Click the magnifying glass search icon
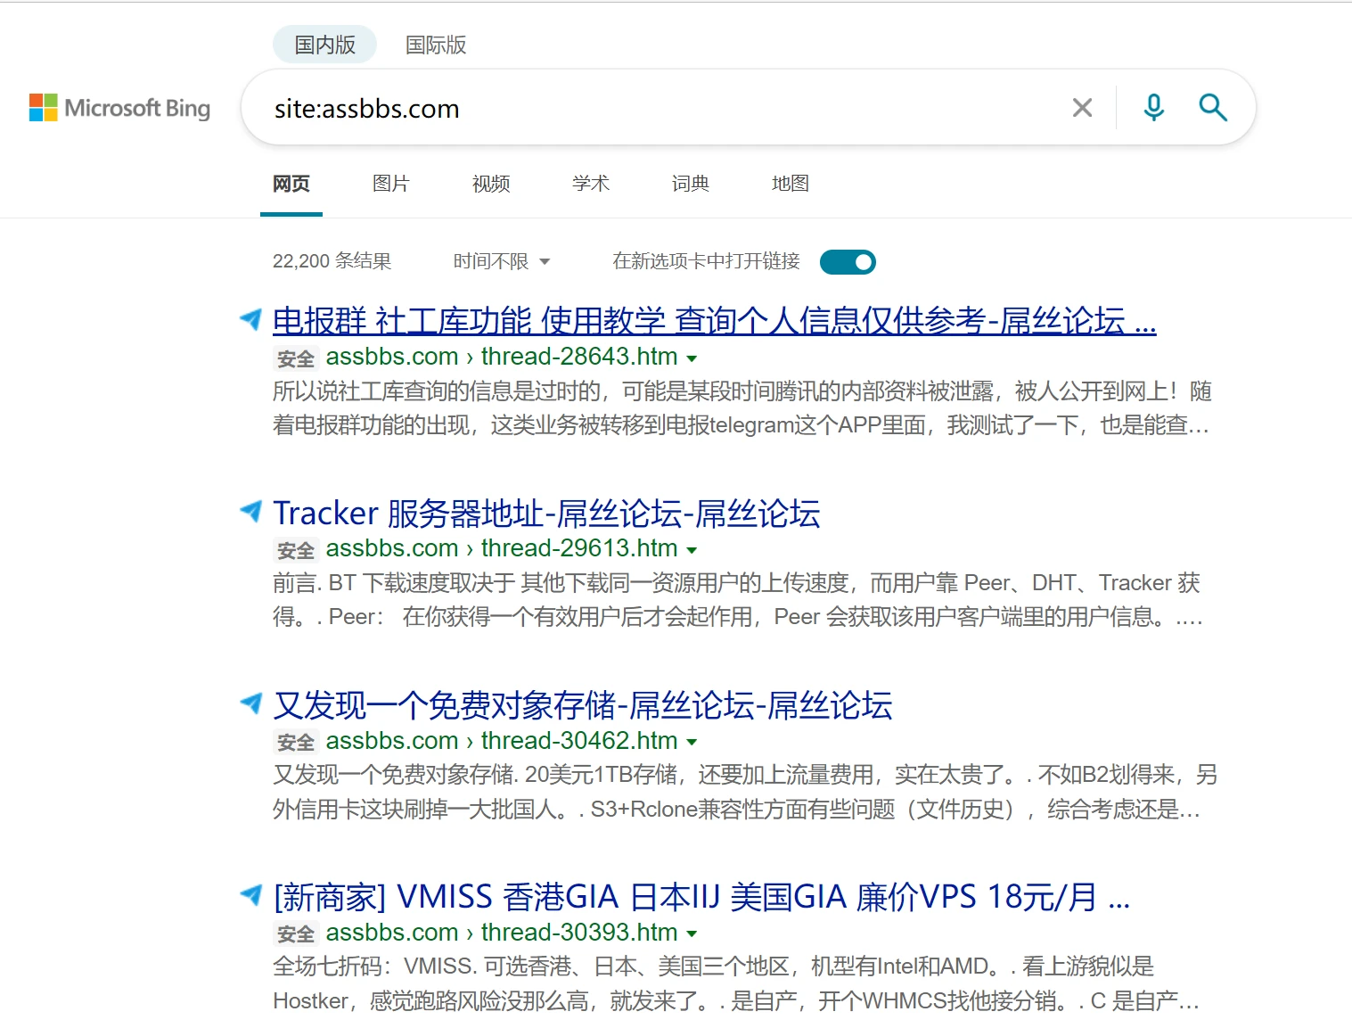This screenshot has height=1028, width=1352. coord(1212,108)
